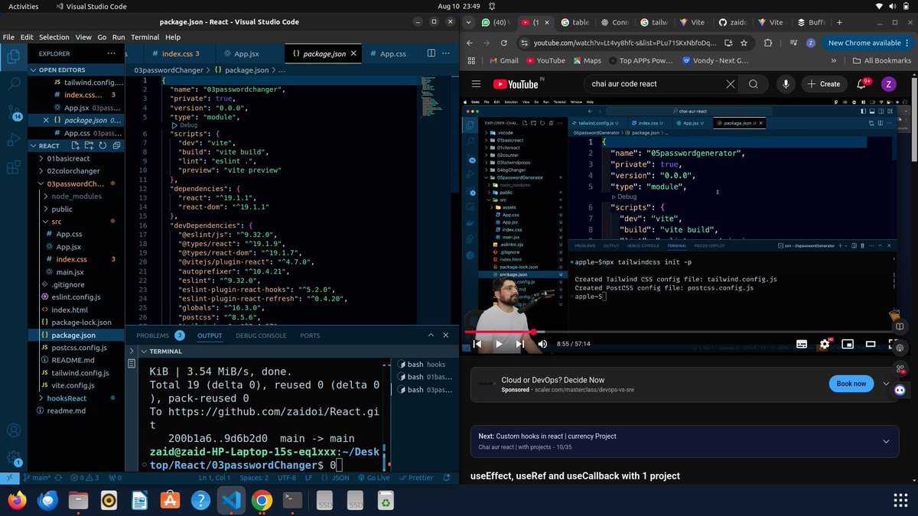Click the errors and warnings status indicator
The width and height of the screenshot is (918, 516).
click(85, 478)
